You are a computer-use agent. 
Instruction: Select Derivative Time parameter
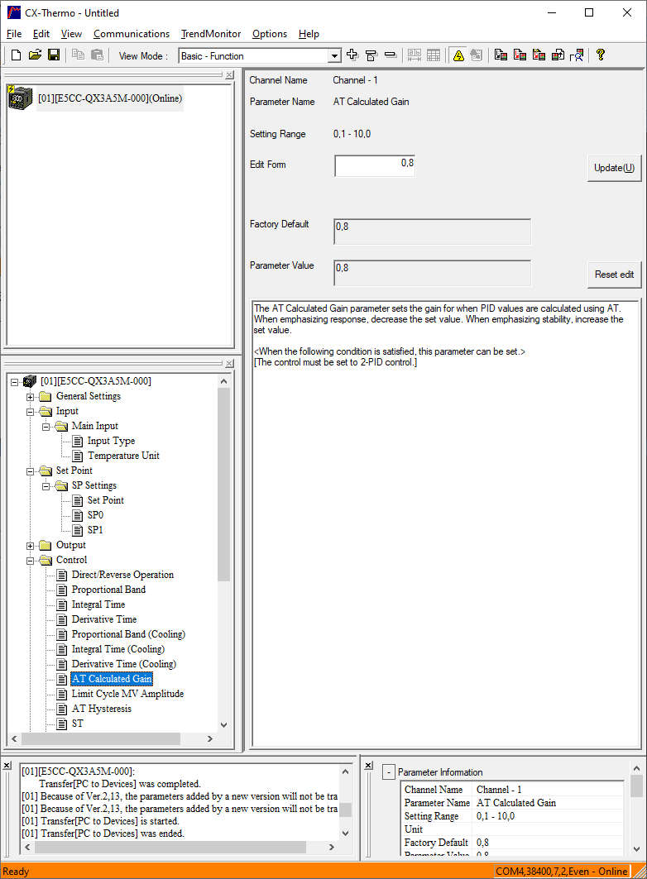[104, 619]
